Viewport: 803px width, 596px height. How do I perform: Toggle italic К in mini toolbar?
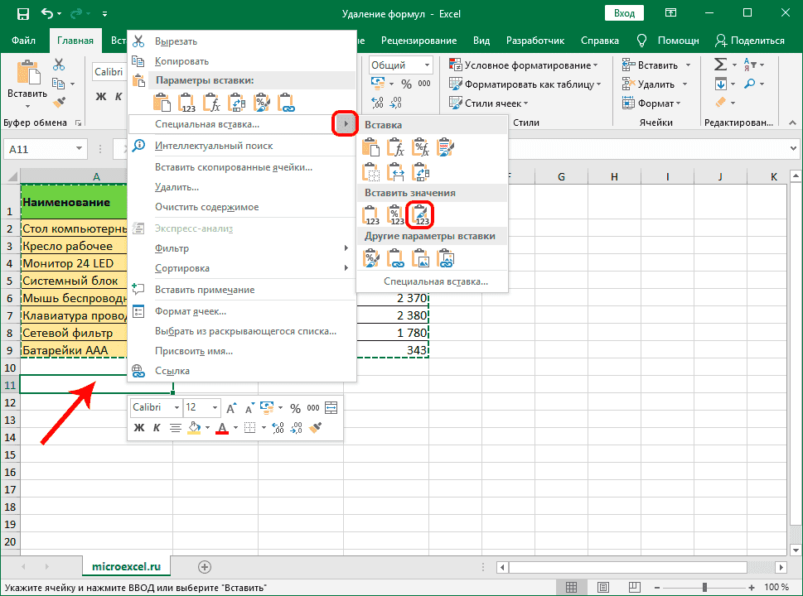155,428
